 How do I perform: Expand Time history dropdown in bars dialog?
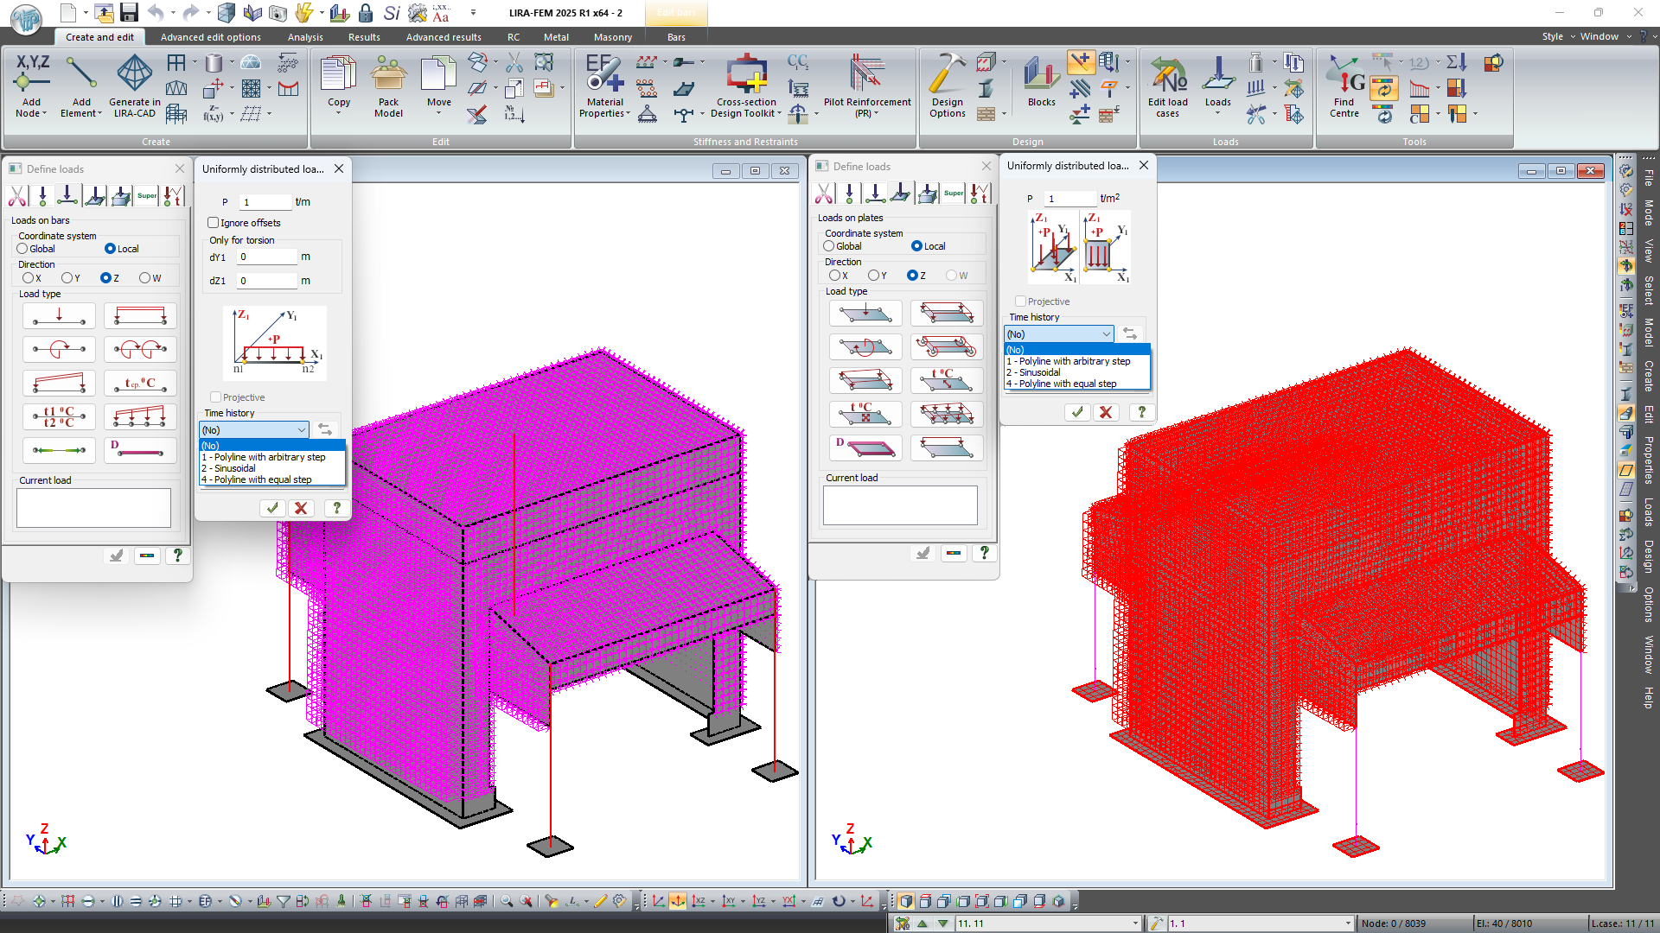coord(302,430)
